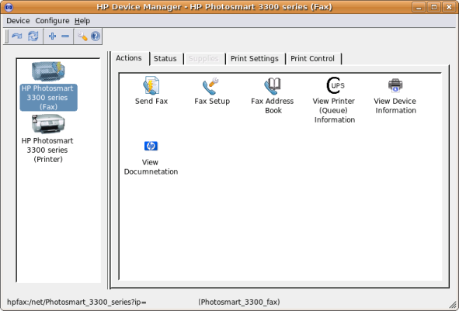Open the Fax Address Book
459x311 pixels.
pos(273,86)
